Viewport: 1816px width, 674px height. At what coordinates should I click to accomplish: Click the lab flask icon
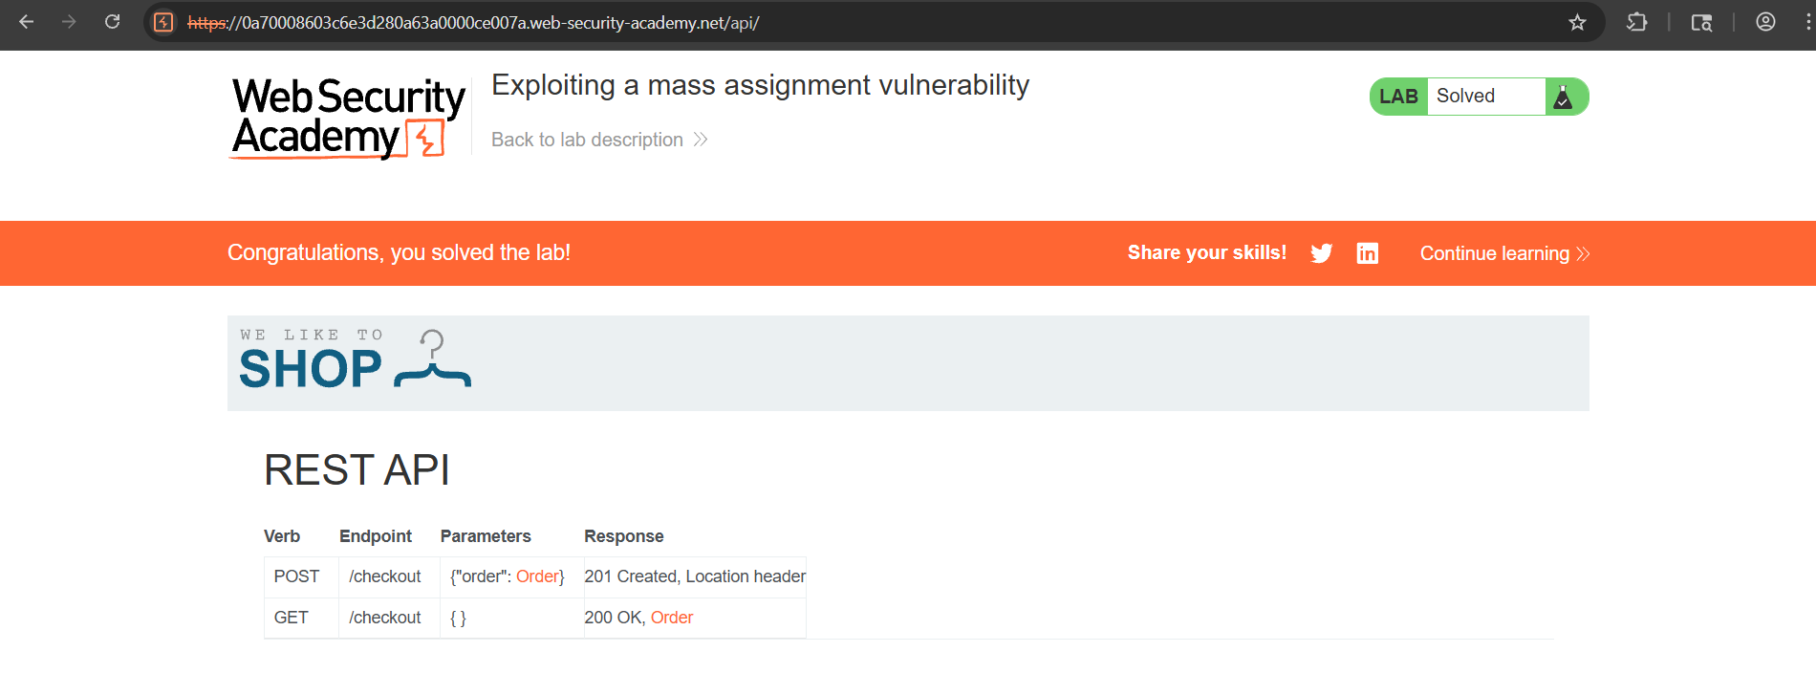point(1563,97)
